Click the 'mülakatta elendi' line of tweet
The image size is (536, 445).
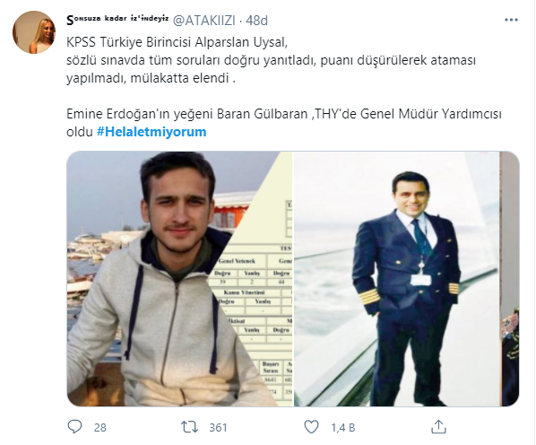(x=151, y=78)
